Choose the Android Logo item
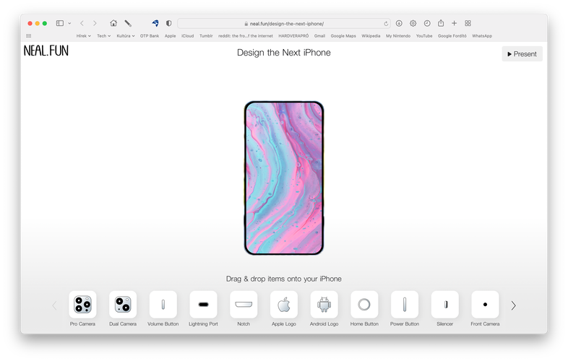Screen dimensions: 568x361 [x=324, y=305]
